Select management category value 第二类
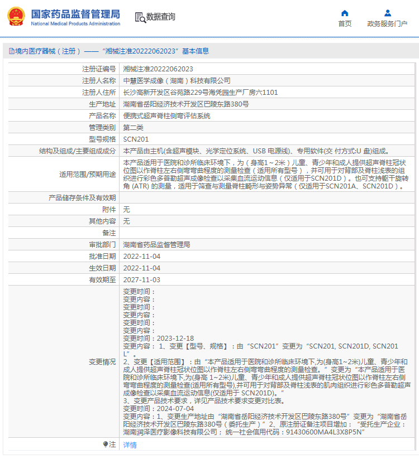The image size is (419, 459). [134, 128]
